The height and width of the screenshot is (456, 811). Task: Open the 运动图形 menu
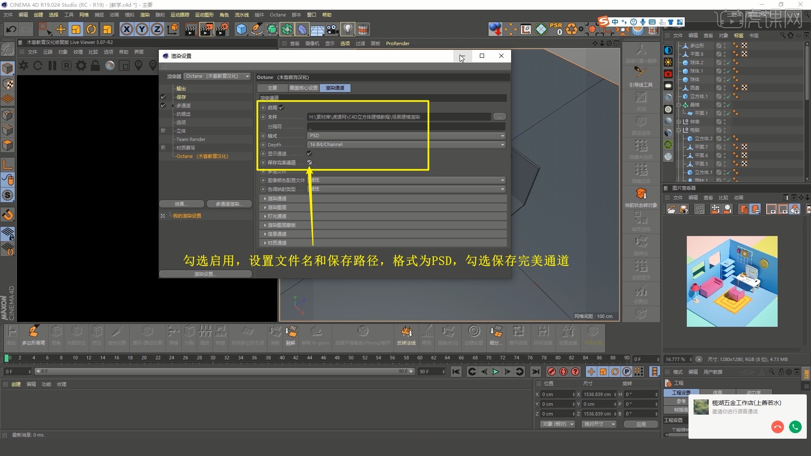click(x=204, y=15)
